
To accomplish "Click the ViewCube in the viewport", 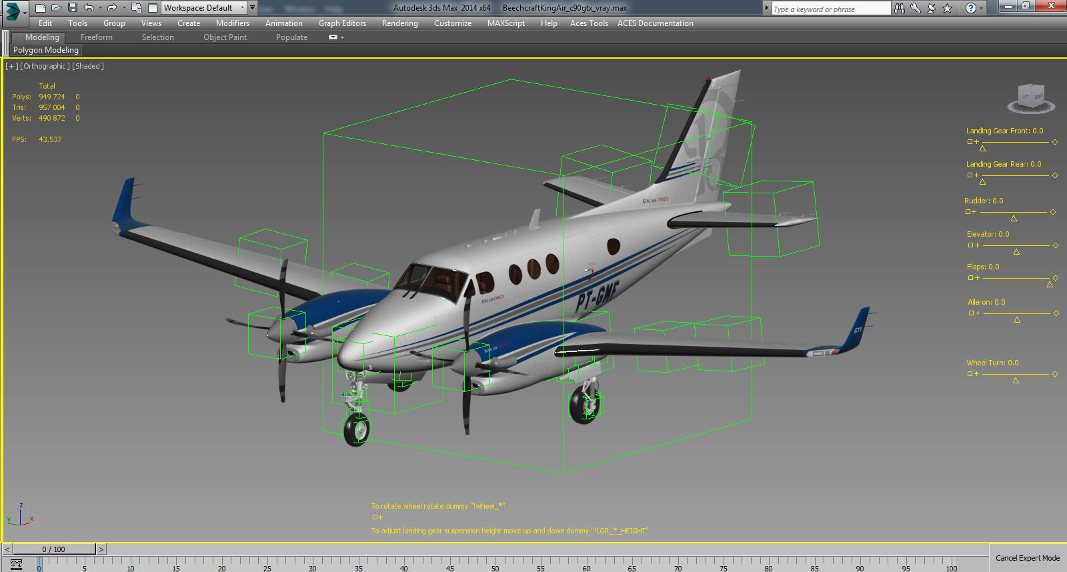I will (x=1031, y=99).
